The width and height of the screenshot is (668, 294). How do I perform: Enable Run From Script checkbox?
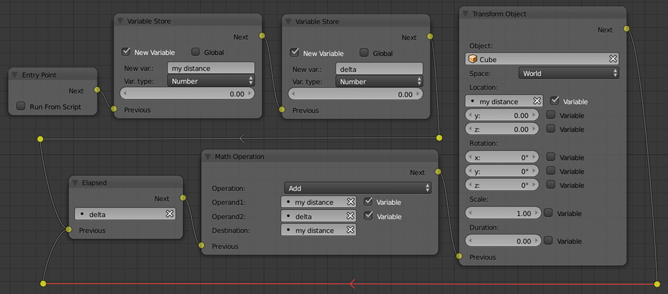click(21, 107)
